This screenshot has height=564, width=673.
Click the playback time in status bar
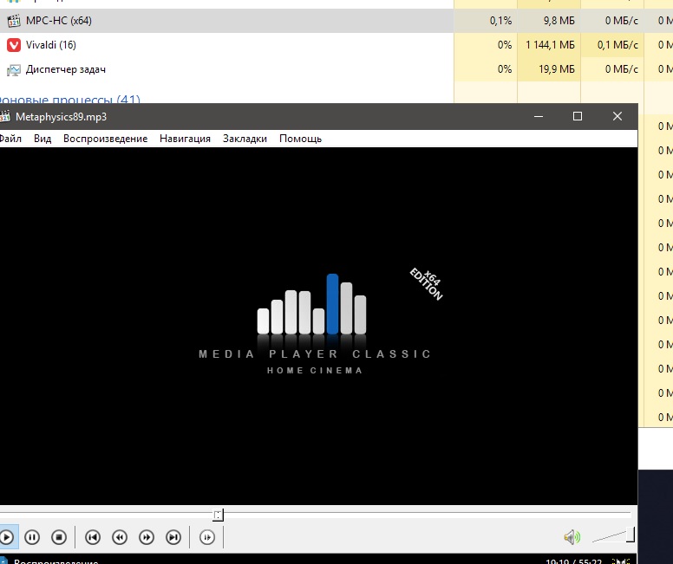(573, 561)
